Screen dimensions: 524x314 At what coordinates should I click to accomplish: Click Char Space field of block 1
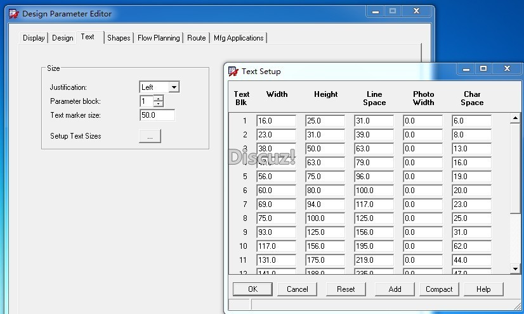point(471,121)
